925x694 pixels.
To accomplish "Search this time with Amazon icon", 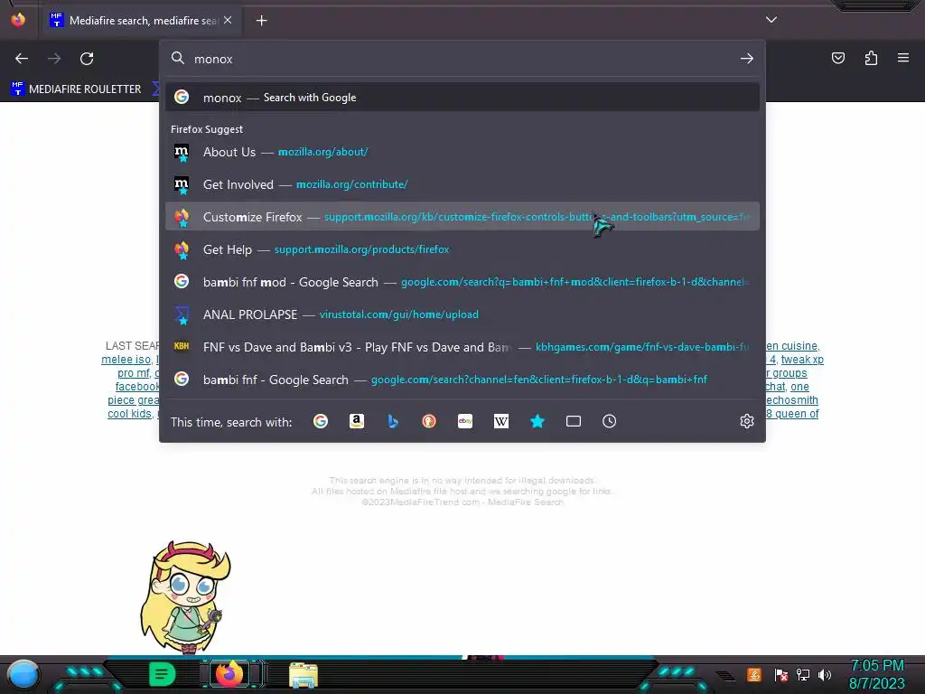I will [356, 421].
